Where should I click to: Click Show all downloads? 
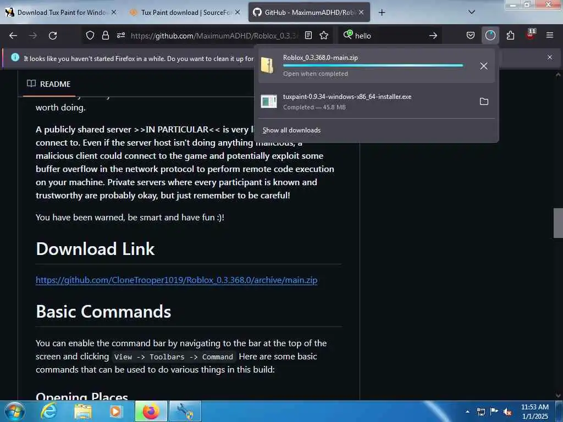pos(291,130)
